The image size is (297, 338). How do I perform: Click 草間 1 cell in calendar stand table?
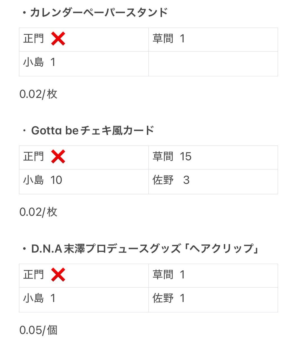(213, 39)
